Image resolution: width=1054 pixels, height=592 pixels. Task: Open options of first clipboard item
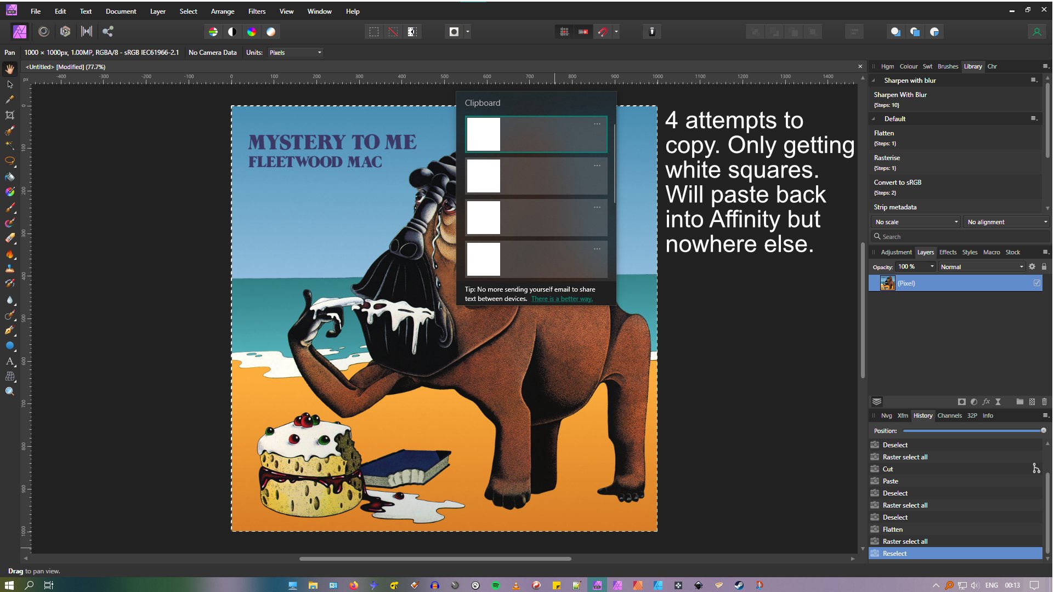[x=597, y=124]
